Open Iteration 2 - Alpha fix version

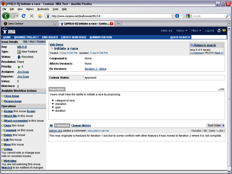click(x=95, y=69)
